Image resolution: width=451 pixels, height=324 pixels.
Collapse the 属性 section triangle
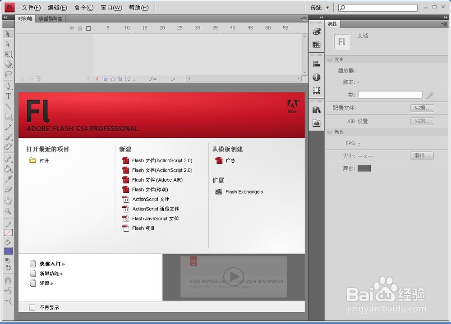pos(330,132)
